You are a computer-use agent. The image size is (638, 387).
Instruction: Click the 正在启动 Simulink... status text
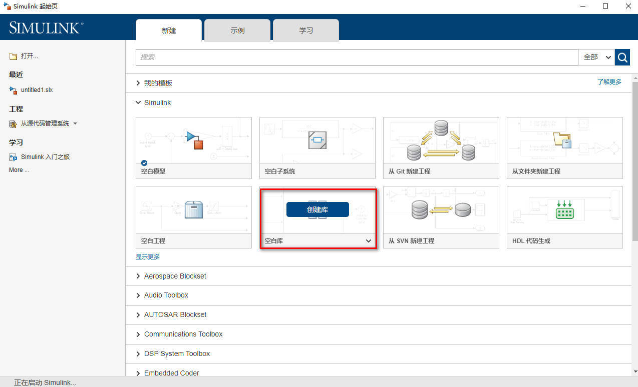(x=45, y=382)
